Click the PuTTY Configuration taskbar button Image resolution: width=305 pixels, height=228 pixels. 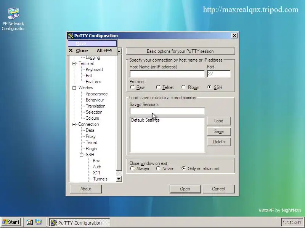pyautogui.click(x=79, y=223)
